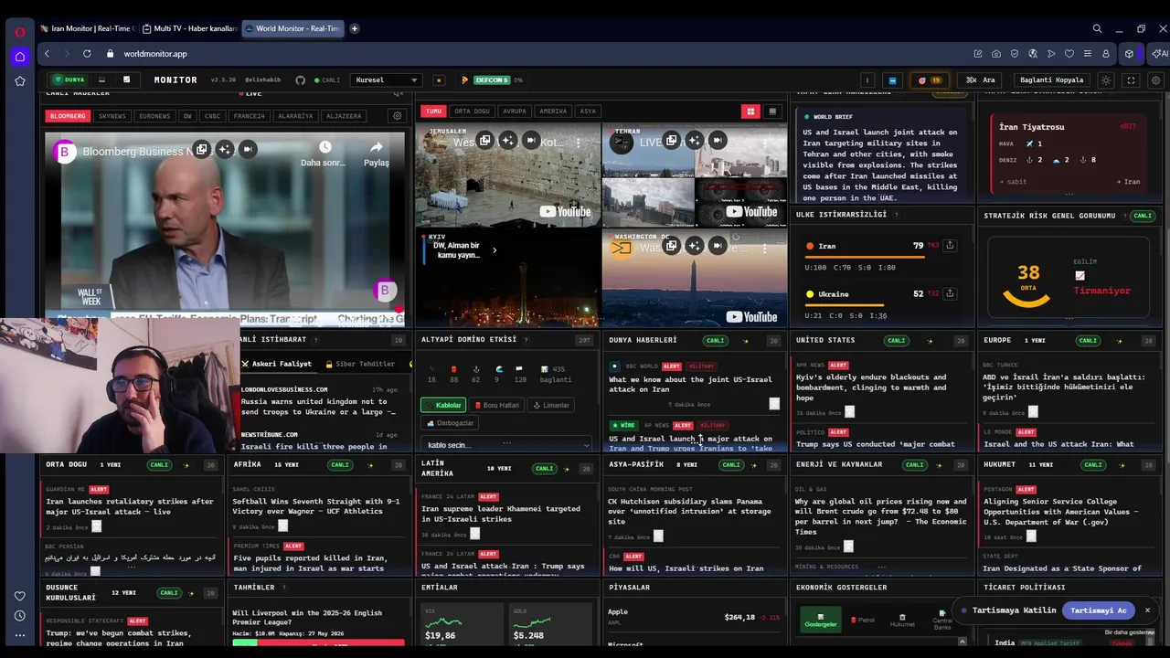Reload the worldmonitor.app page
Screen dimensions: 1170x658
87,54
